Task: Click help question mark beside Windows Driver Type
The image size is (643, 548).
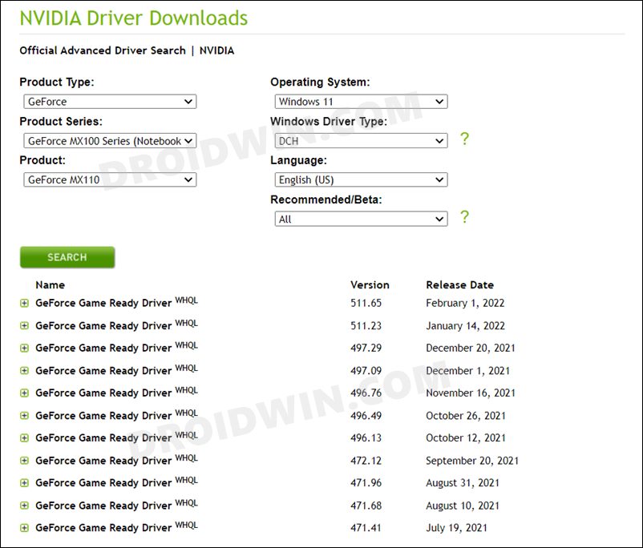Action: [464, 139]
